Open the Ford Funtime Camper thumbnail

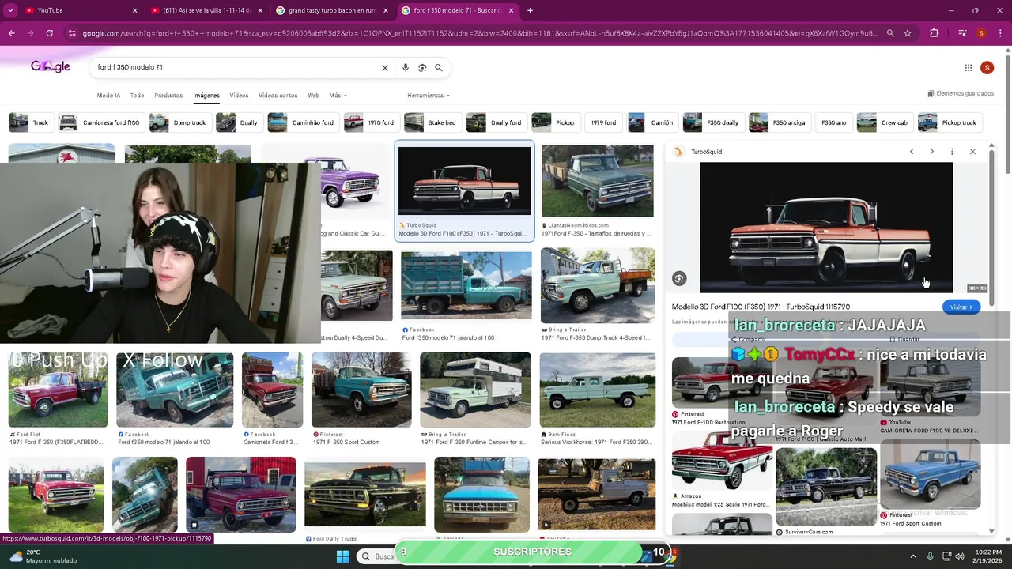[475, 390]
